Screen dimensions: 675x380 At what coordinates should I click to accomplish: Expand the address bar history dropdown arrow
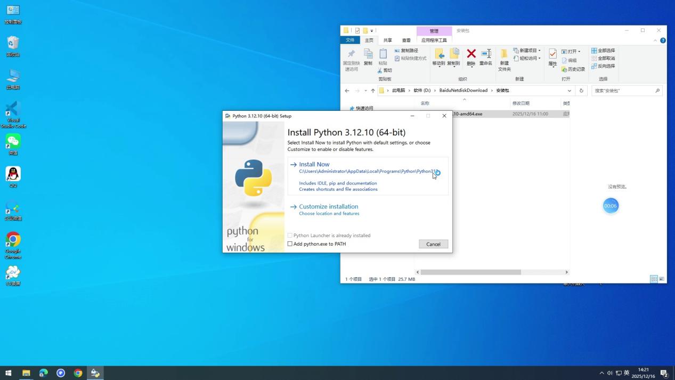click(x=570, y=90)
